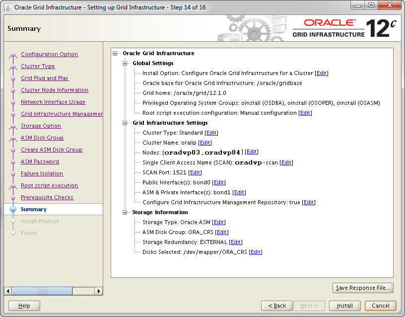The height and width of the screenshot is (317, 405).
Task: Collapse the Grid Infrastructure Settings section
Action: click(x=125, y=123)
